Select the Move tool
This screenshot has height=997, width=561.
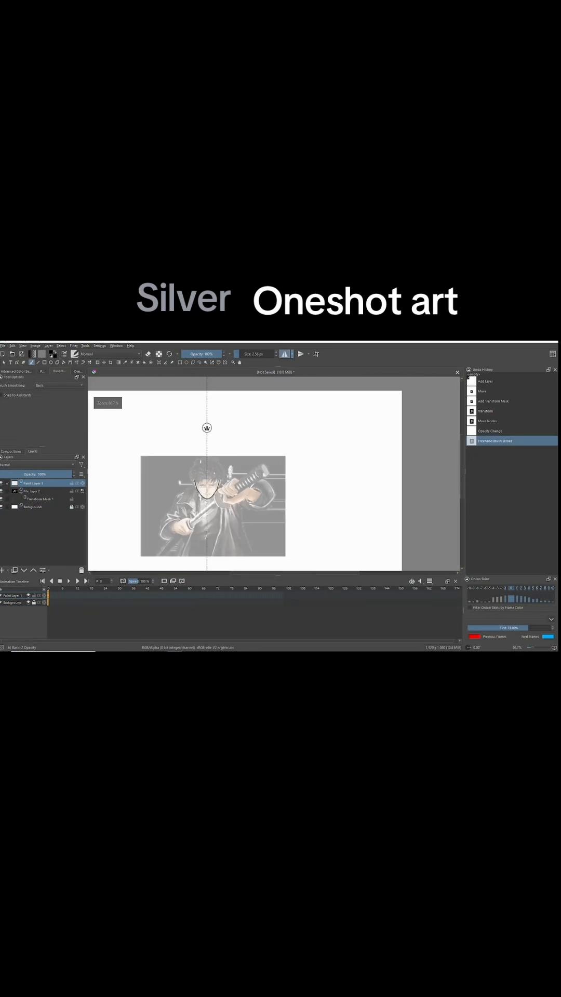[104, 362]
